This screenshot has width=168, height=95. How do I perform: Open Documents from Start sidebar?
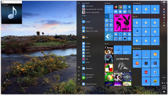(x=79, y=71)
